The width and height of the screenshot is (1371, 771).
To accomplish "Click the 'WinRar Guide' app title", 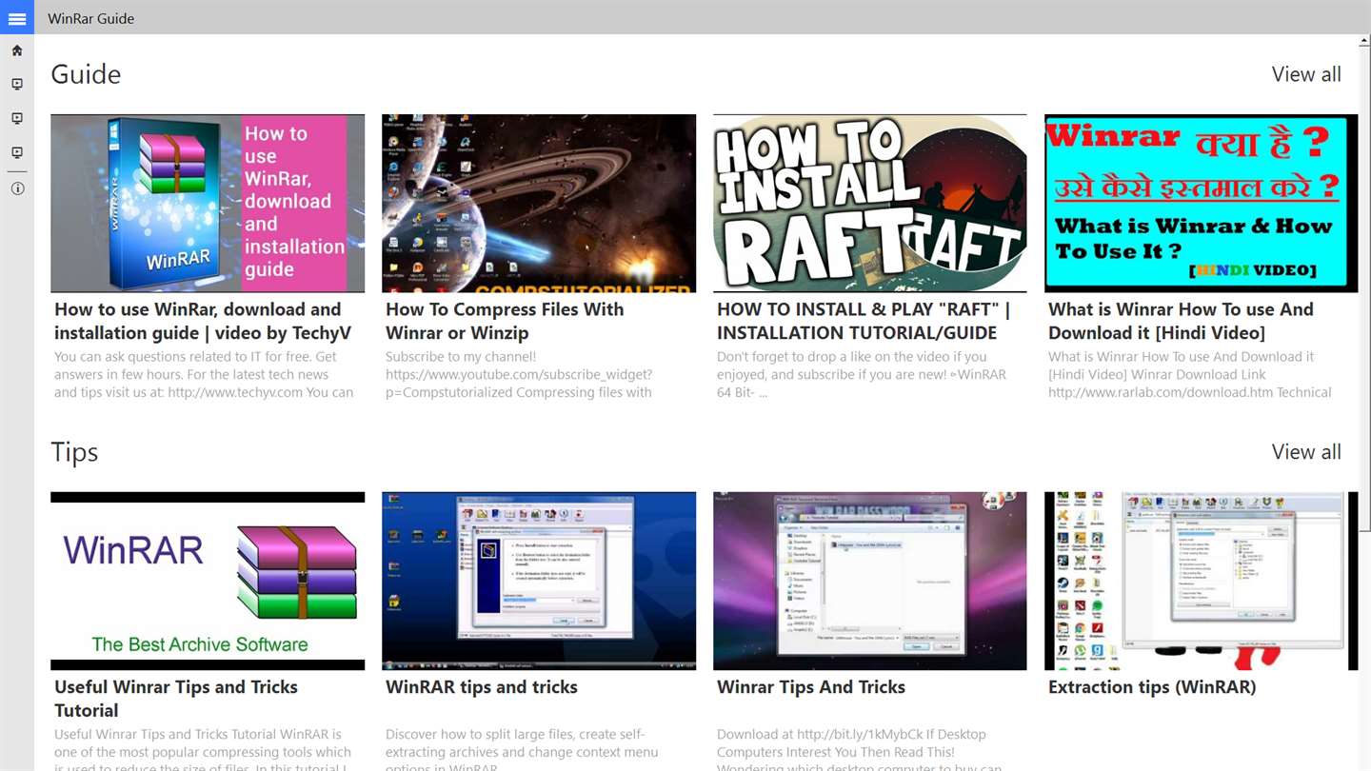I will pyautogui.click(x=91, y=18).
